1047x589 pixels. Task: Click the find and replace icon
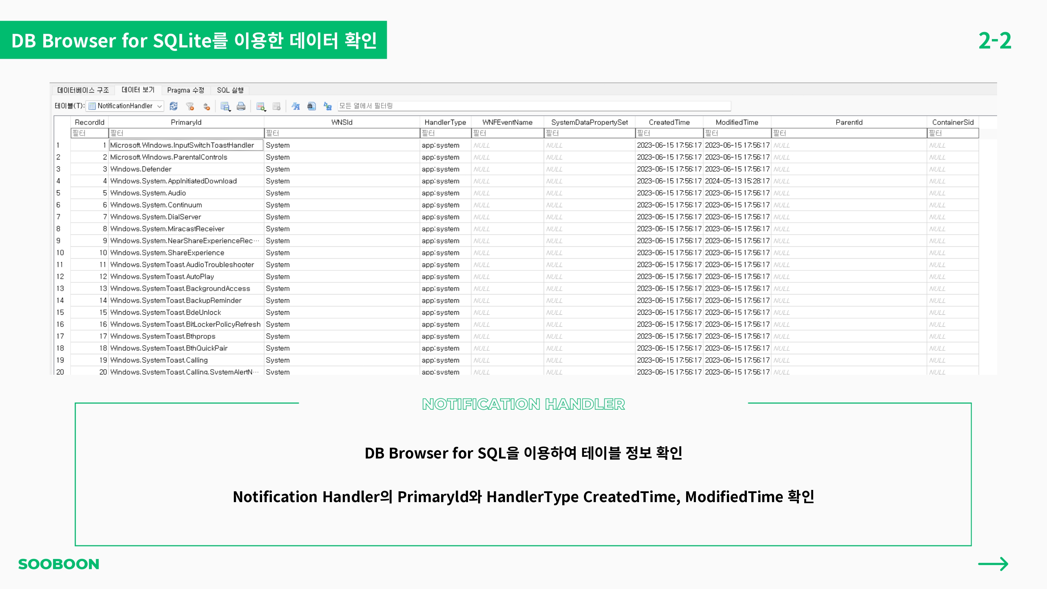pyautogui.click(x=328, y=106)
